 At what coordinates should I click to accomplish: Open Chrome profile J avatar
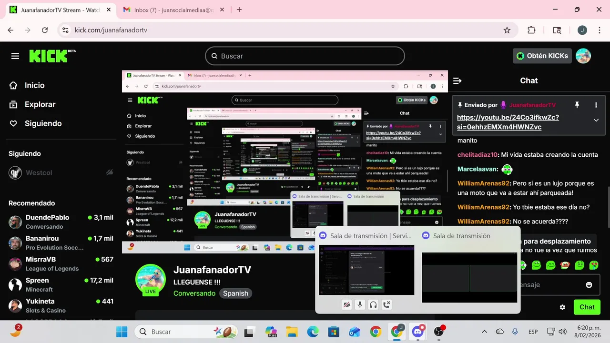pos(582,30)
